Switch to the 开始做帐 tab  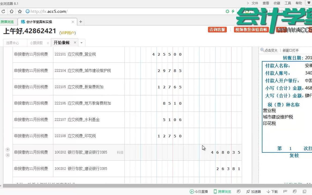point(62,42)
